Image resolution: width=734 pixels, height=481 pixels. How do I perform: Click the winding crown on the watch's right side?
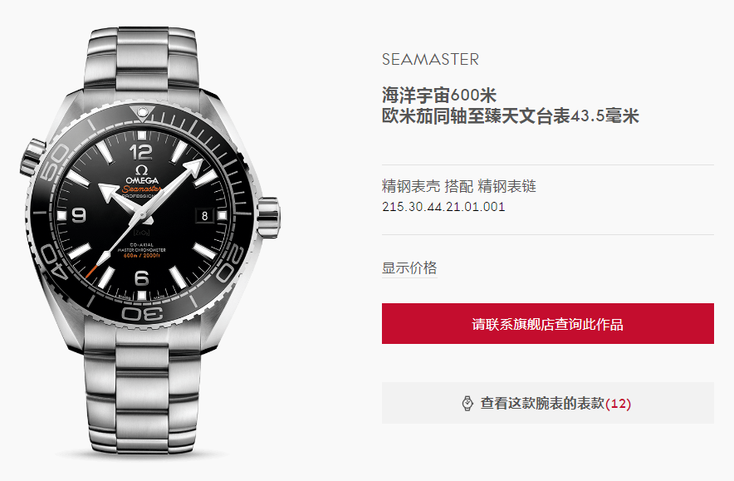pos(268,218)
